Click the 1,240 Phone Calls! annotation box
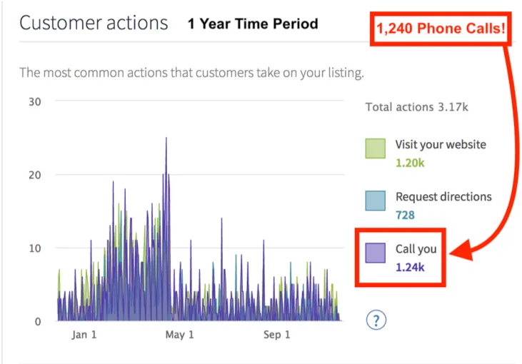Viewport: 522px width, 364px height. click(x=441, y=29)
